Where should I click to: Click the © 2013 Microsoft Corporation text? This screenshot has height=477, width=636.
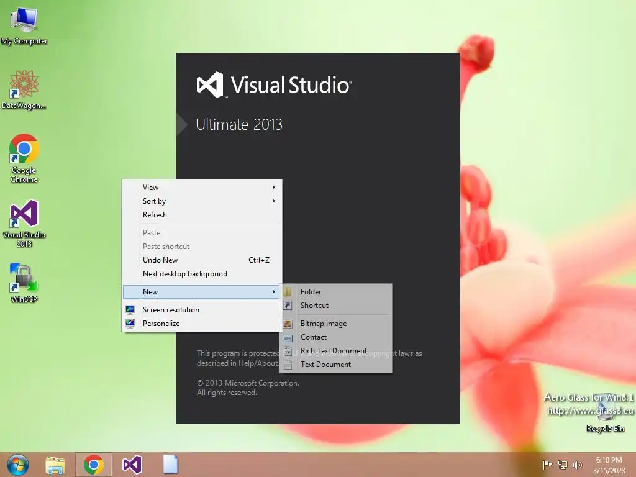click(x=248, y=383)
